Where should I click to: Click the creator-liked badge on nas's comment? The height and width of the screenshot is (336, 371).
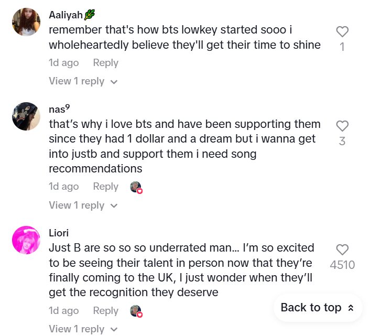(136, 187)
